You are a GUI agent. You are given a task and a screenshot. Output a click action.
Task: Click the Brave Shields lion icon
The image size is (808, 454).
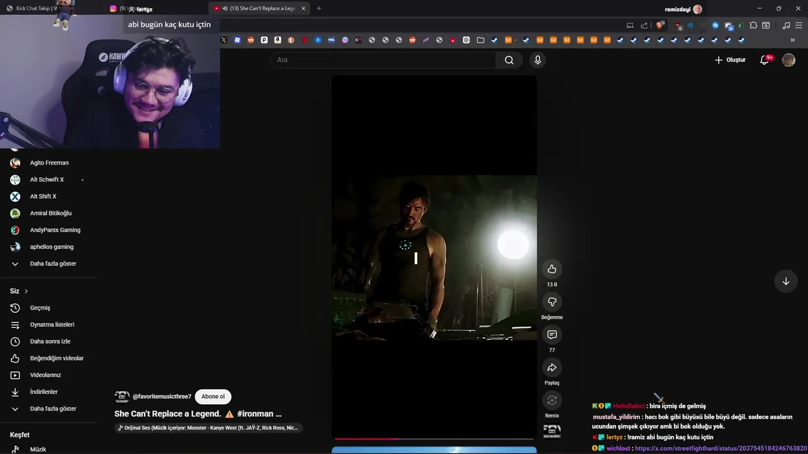click(660, 25)
